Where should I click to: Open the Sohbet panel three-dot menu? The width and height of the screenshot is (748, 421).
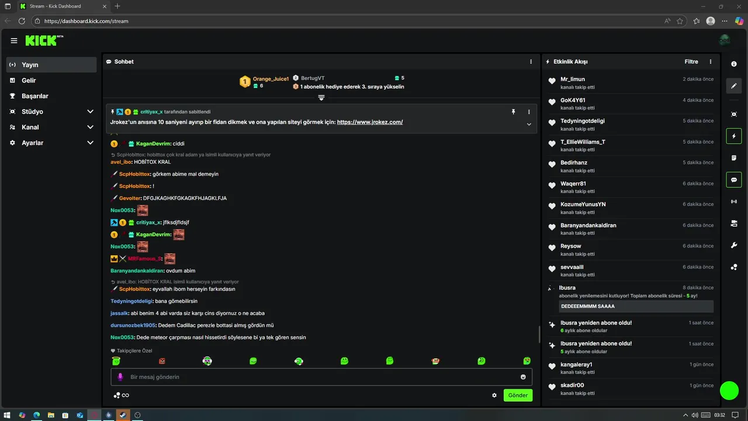531,61
